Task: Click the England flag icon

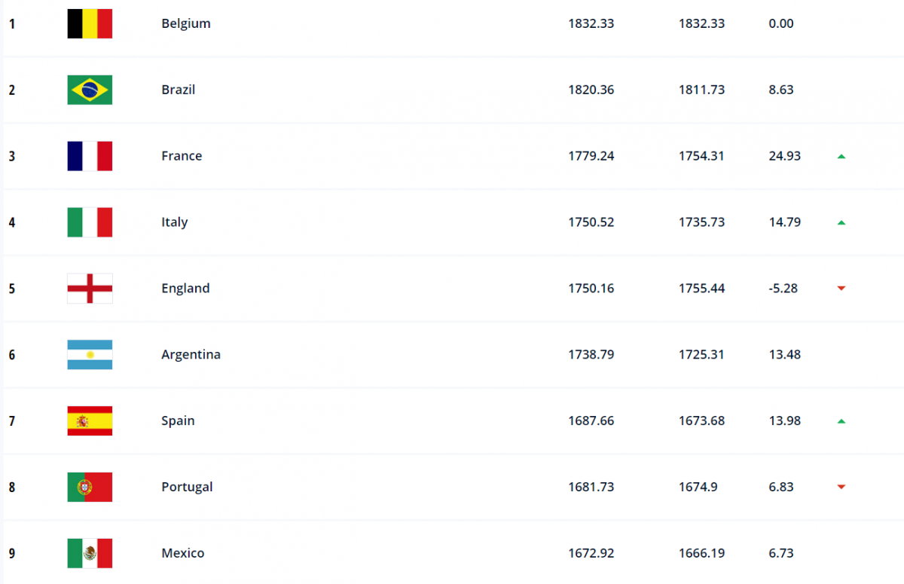Action: [x=90, y=289]
